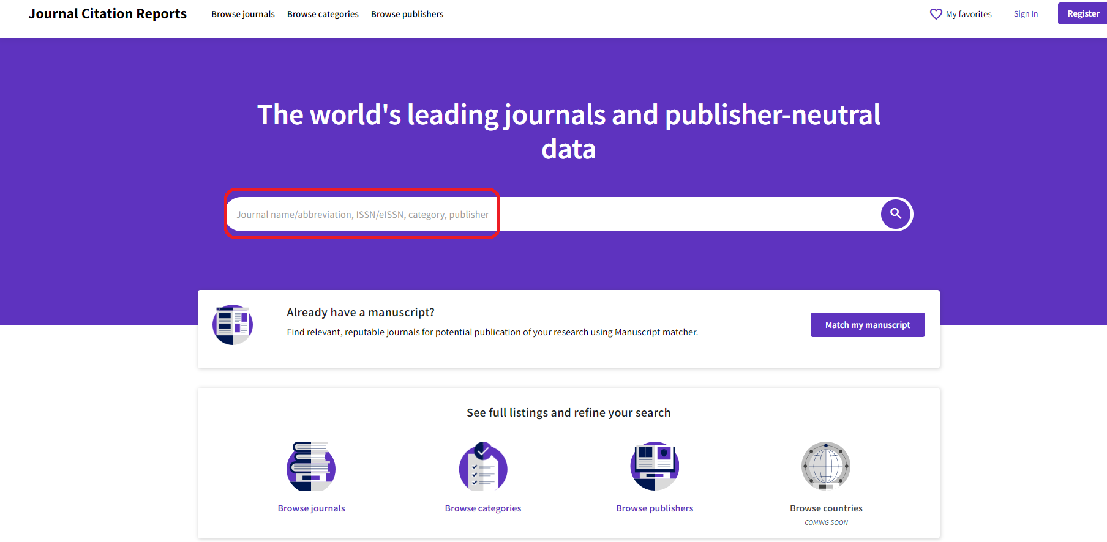Click the Match my manuscript button
Viewport: 1107px width, 542px height.
click(868, 325)
